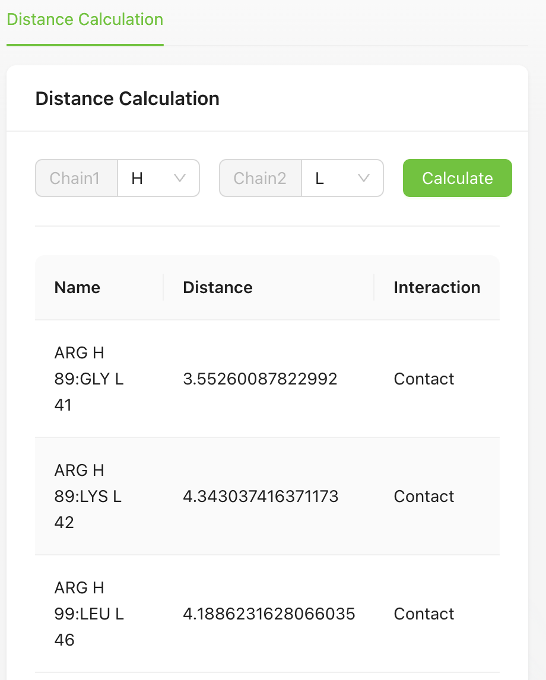Select the Distance Calculation heading
Screen dimensions: 546x680
coord(127,98)
